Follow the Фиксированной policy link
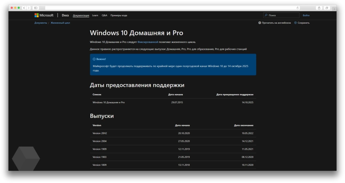345x183 pixels. [x=148, y=42]
